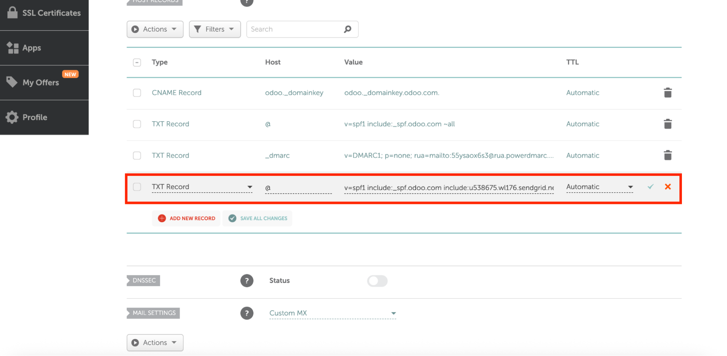Click the search magnifier icon

click(347, 29)
